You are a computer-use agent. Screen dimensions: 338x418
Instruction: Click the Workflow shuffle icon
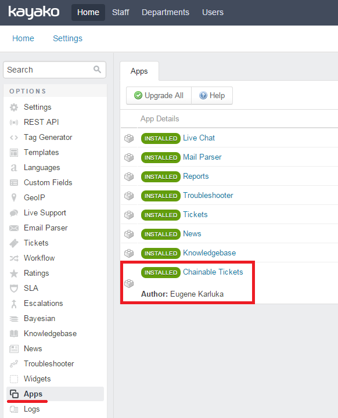click(x=14, y=258)
